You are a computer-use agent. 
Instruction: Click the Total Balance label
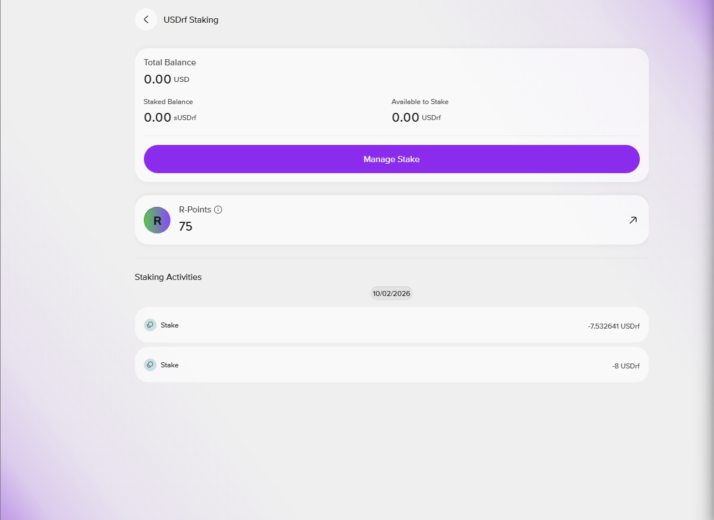click(170, 63)
